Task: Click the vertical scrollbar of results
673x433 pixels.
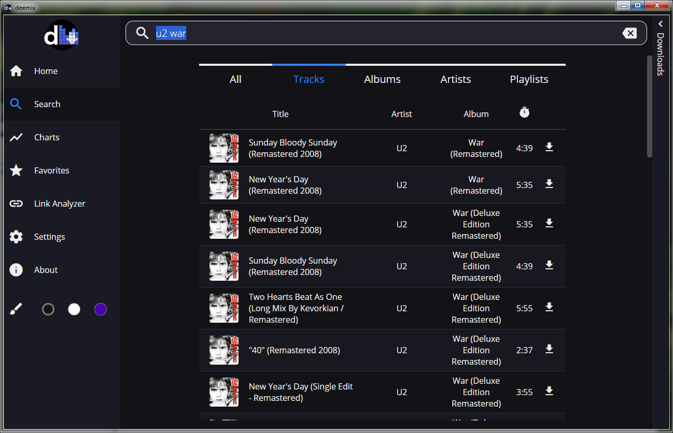Action: click(650, 106)
